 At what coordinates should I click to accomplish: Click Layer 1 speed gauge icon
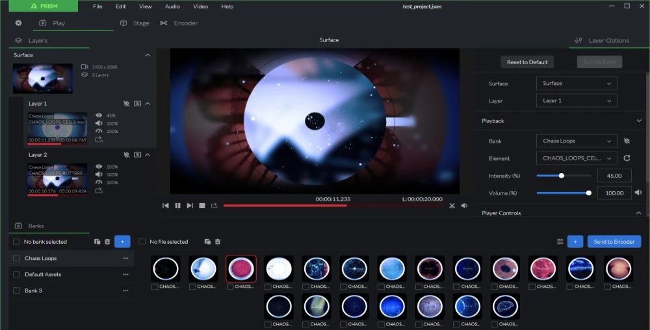(99, 131)
